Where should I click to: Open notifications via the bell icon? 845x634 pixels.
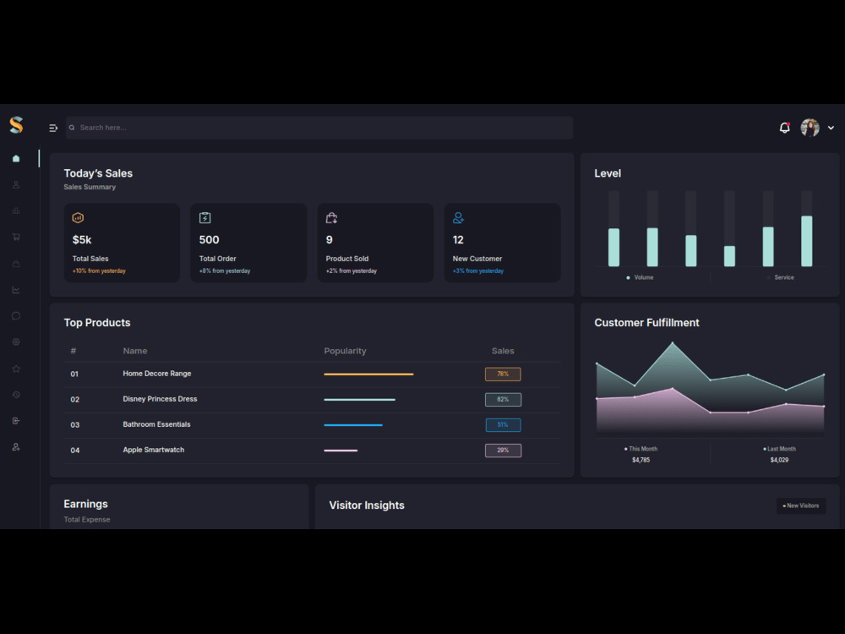tap(784, 128)
